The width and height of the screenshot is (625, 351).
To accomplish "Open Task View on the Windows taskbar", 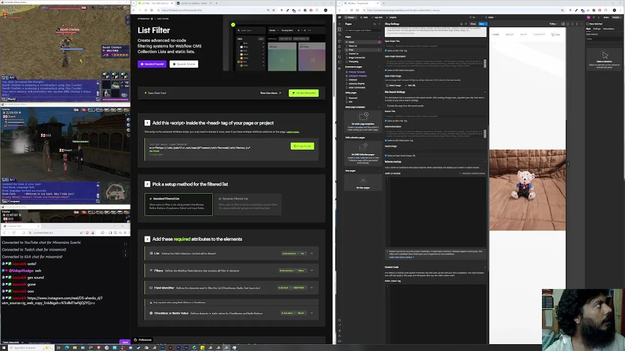I will click(x=59, y=348).
